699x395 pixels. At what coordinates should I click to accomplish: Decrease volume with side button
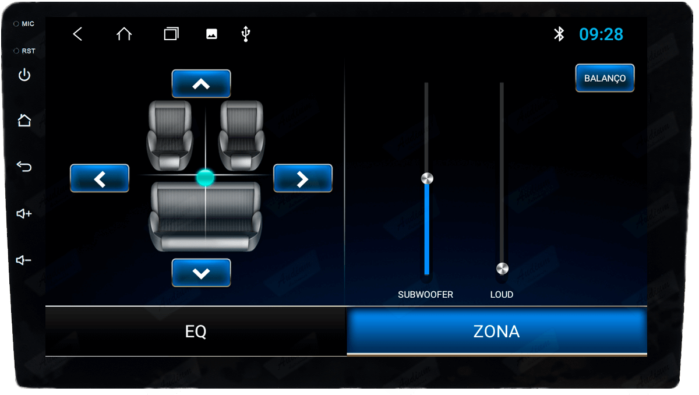pyautogui.click(x=24, y=260)
